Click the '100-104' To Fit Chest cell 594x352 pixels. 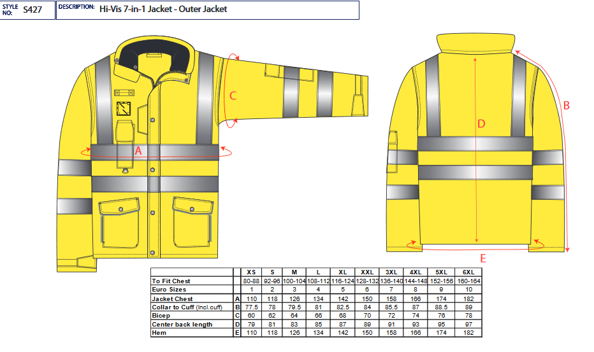294,281
